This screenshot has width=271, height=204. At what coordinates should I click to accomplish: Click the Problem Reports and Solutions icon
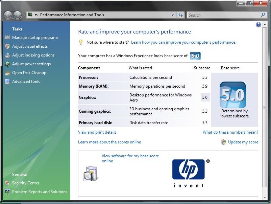[x=7, y=192]
